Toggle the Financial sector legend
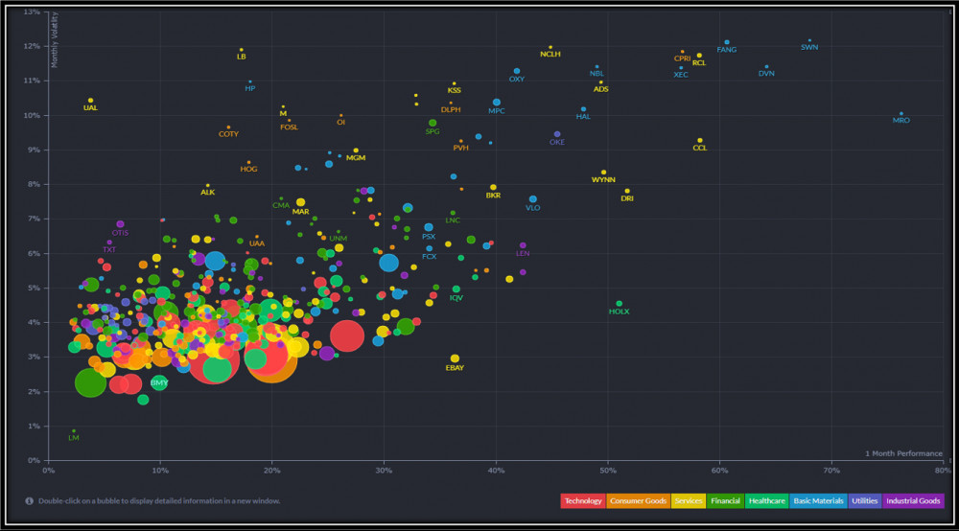 point(725,501)
